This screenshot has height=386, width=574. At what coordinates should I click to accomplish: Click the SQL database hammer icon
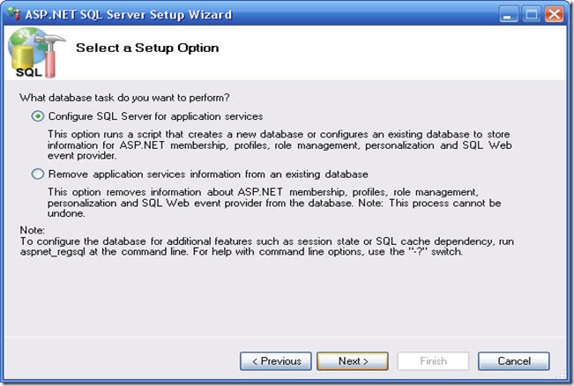[x=35, y=52]
